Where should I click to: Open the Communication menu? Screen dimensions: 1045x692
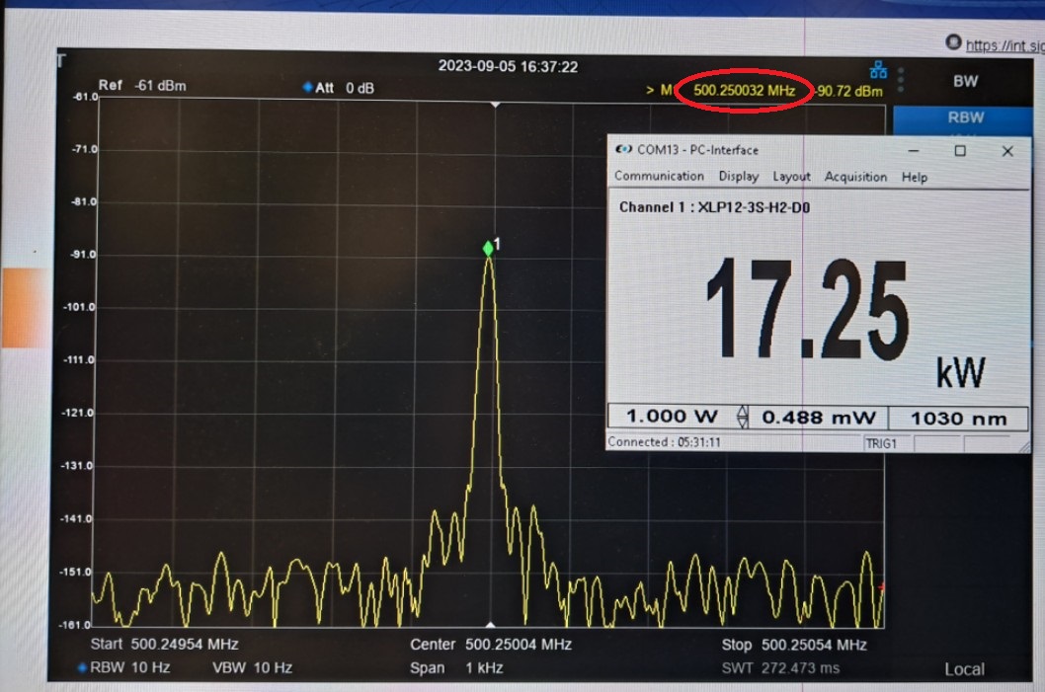point(659,177)
